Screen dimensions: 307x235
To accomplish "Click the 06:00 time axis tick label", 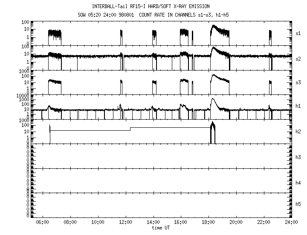I will tap(43, 222).
